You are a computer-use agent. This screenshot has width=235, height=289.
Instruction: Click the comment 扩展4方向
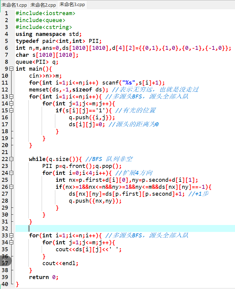(134, 173)
